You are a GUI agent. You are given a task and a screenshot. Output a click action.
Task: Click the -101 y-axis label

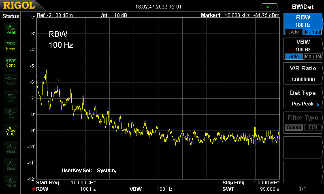point(32,147)
